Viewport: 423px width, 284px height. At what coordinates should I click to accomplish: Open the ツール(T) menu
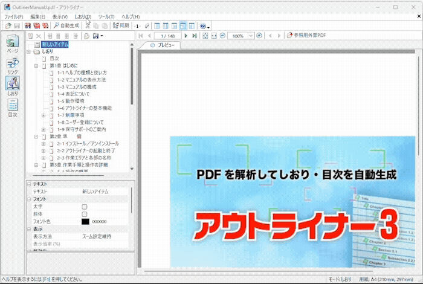(x=106, y=16)
